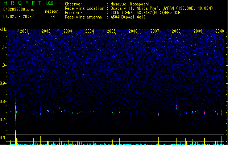Click the Receiver label
The height and width of the screenshot is (145, 228).
[74, 13]
